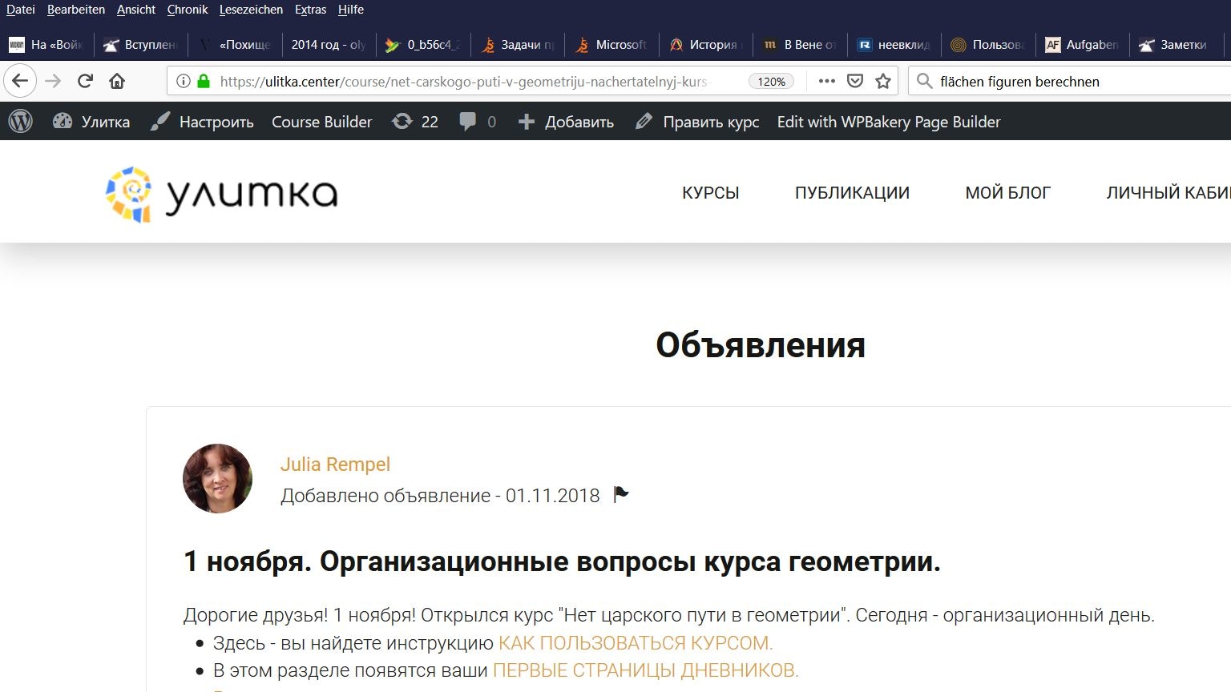Screen dimensions: 1231x692
Task: View comments icon in admin bar
Action: click(x=478, y=122)
